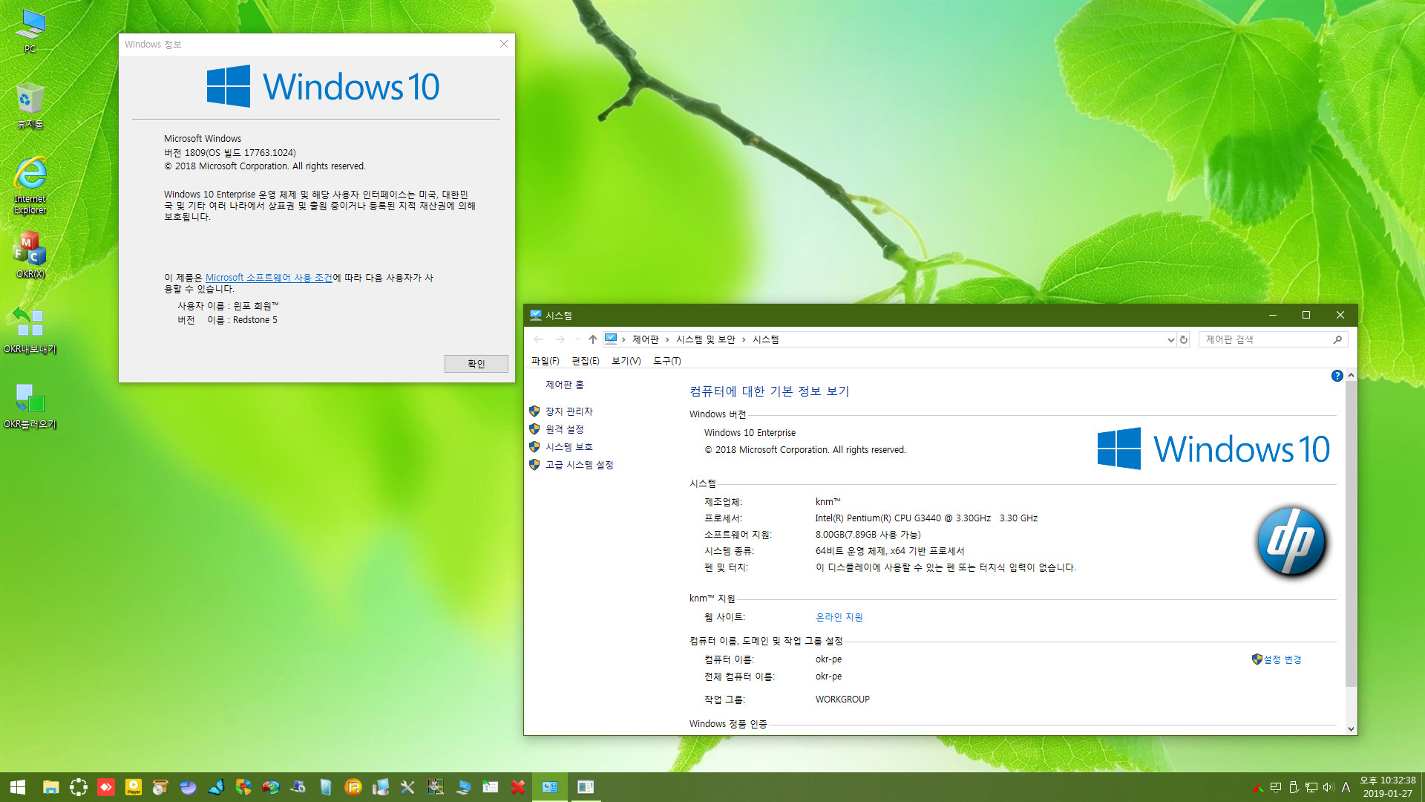Switch to the Windows 정보 taskbar button

click(x=586, y=787)
